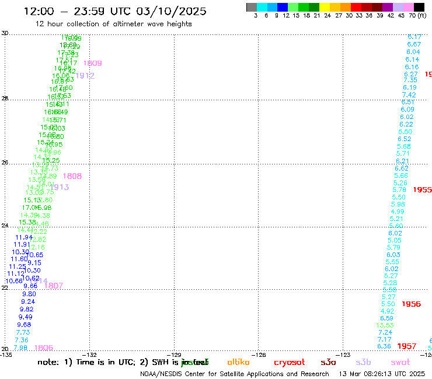Click the blue '9.49' wave height value
432x379 pixels.
pos(25,317)
